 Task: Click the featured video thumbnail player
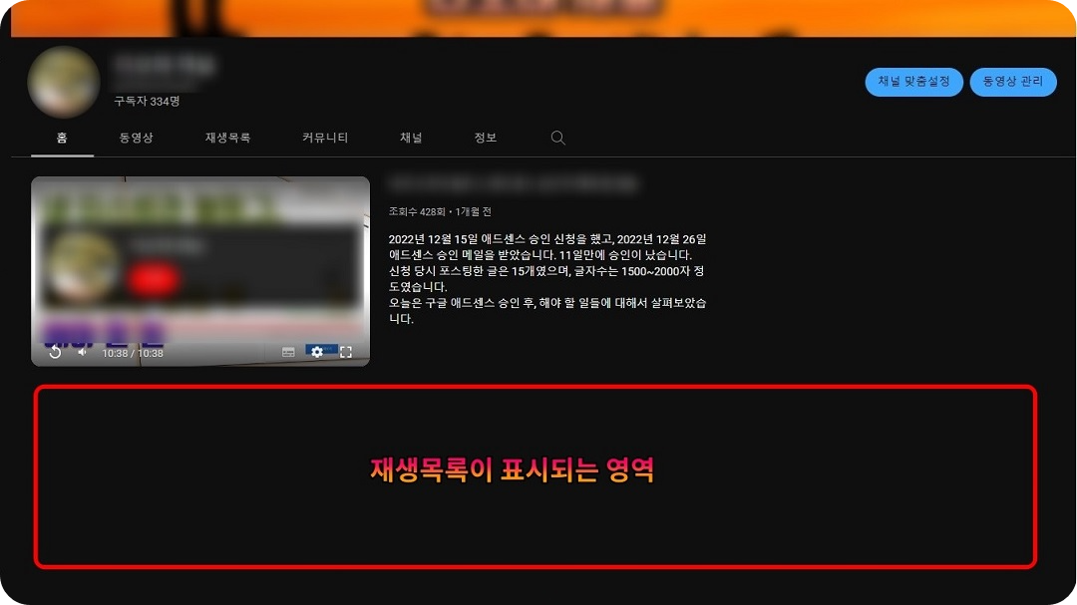(199, 271)
